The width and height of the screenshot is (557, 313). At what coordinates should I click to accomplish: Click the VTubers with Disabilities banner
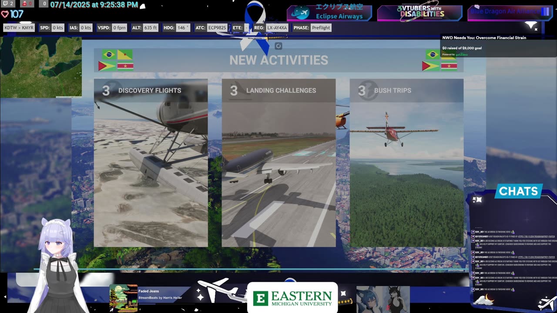click(419, 13)
